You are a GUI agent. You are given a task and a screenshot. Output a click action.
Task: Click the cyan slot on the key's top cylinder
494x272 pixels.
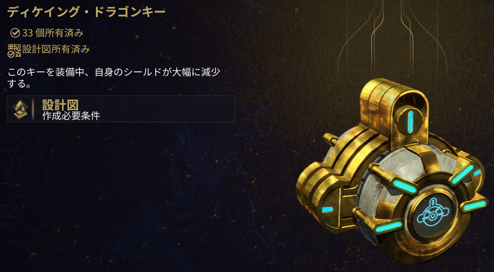click(410, 122)
